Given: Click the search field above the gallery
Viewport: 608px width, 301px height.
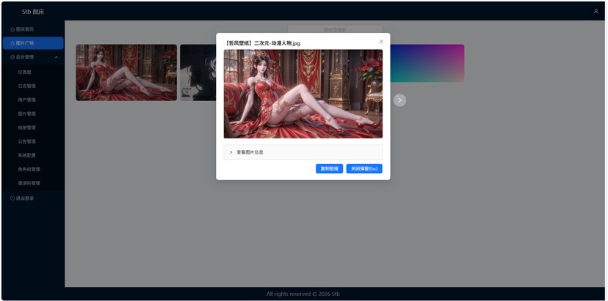Looking at the screenshot, I should pyautogui.click(x=335, y=29).
